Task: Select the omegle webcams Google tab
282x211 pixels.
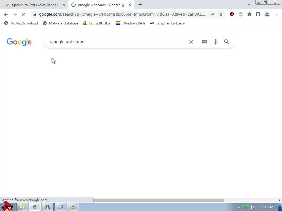Action: point(101,5)
